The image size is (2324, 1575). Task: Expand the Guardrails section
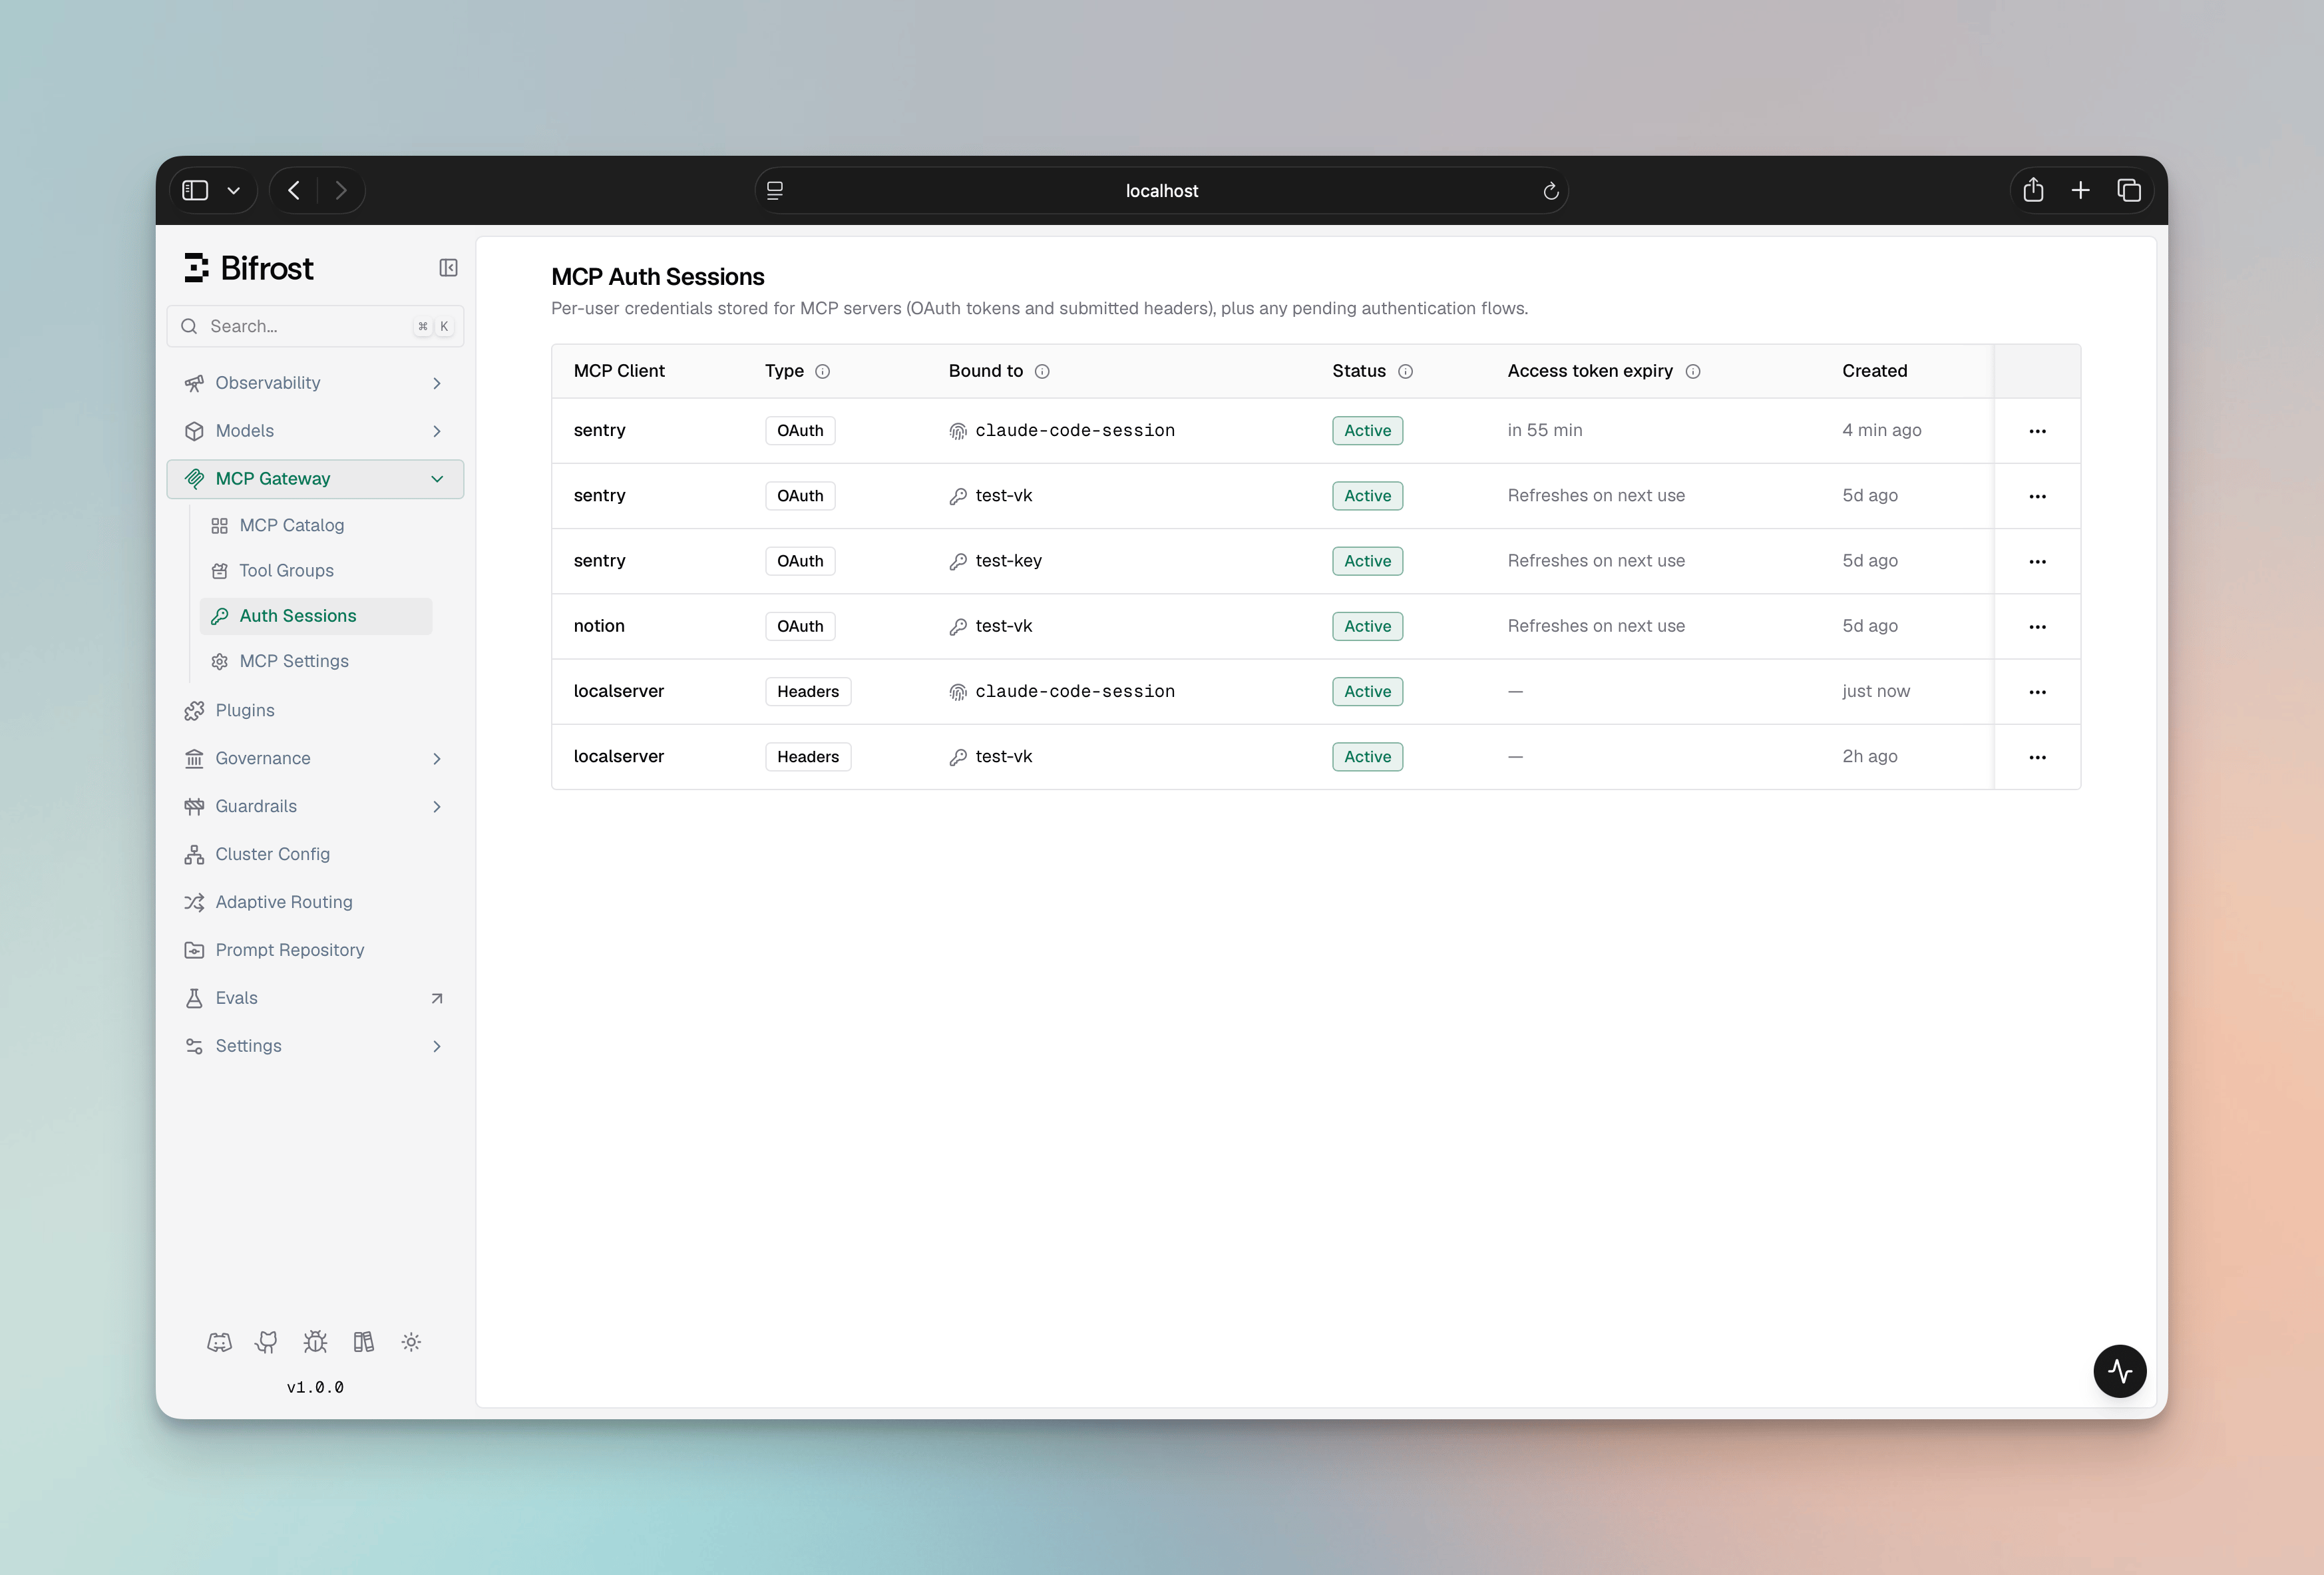pos(315,806)
